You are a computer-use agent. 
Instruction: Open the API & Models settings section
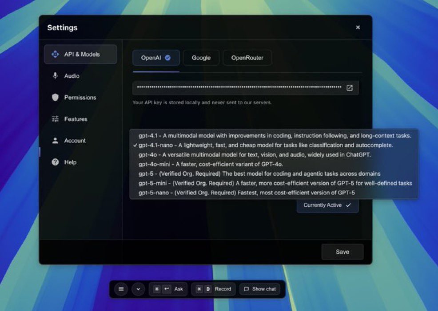[80, 54]
